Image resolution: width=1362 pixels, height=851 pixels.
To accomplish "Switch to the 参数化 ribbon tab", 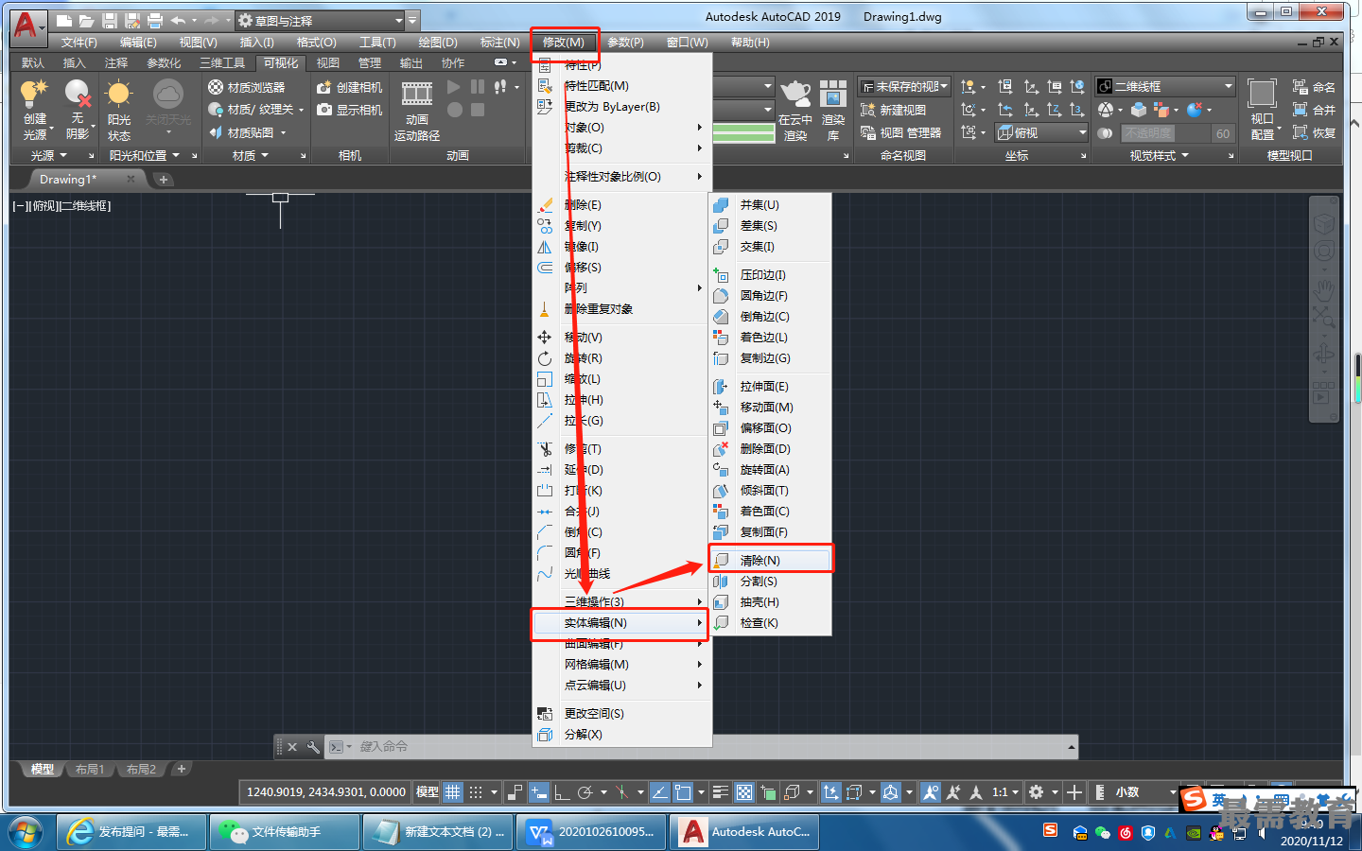I will (164, 62).
